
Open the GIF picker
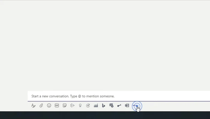[x=57, y=106]
